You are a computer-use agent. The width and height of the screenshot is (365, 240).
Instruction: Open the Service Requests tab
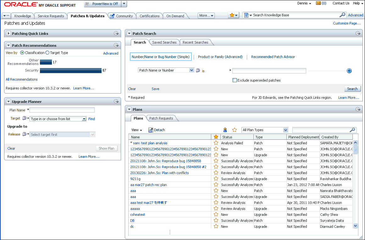click(51, 16)
